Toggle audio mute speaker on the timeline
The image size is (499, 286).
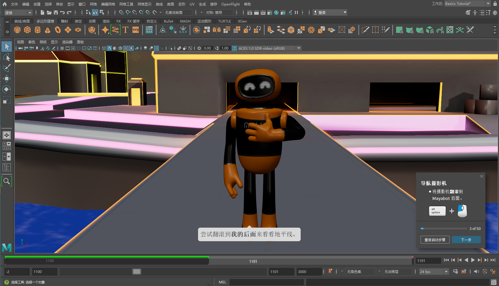point(476,272)
